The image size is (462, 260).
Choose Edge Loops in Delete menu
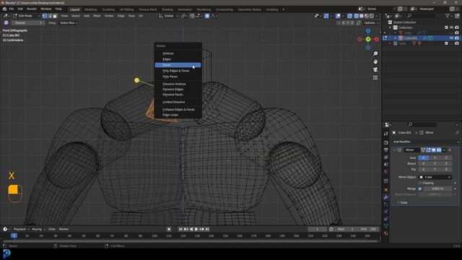point(178,115)
